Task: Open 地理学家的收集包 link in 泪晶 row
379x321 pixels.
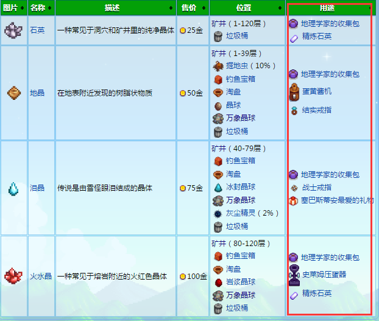Action: 330,175
